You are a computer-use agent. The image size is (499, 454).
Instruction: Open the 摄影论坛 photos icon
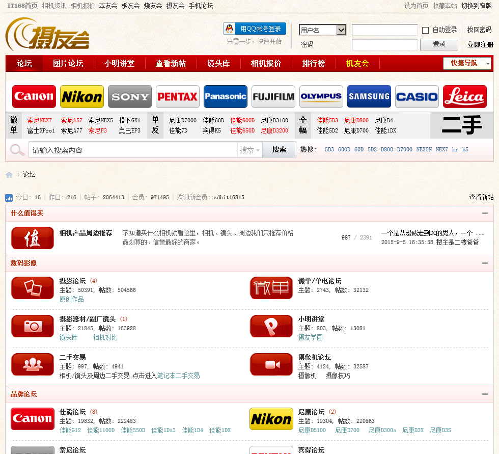33,288
